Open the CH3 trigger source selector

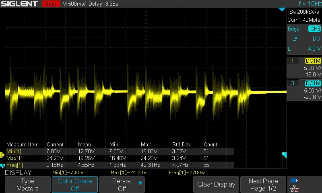coord(314,29)
